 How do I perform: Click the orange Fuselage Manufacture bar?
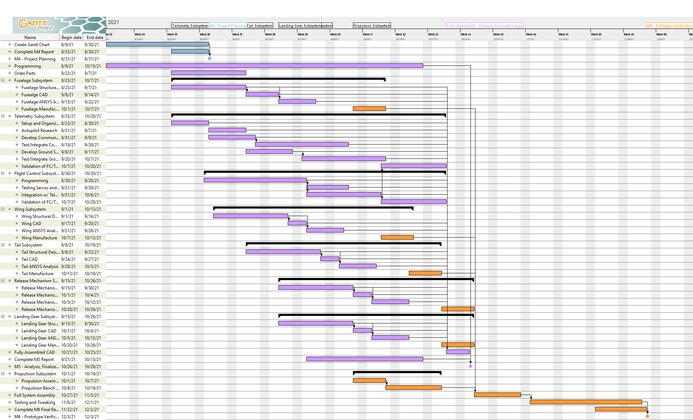pyautogui.click(x=369, y=109)
